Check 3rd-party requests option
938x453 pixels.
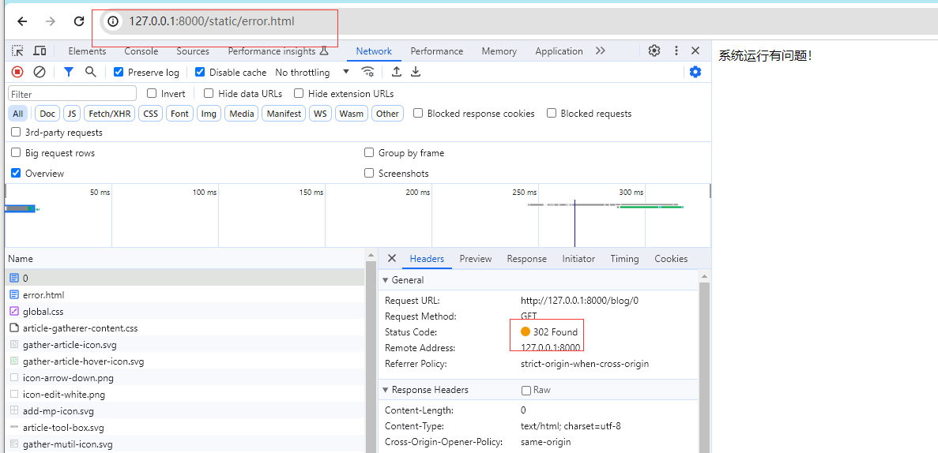tap(16, 132)
